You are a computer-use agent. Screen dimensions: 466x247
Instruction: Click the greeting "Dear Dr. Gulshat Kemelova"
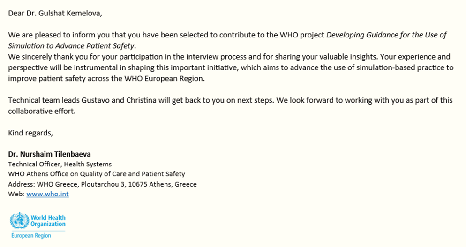tap(55, 13)
